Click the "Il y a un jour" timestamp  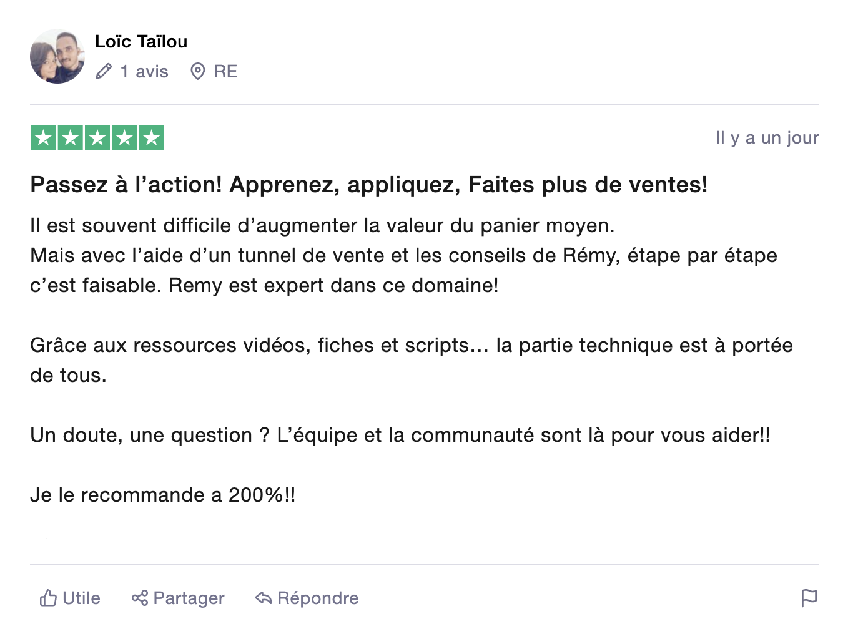click(767, 138)
